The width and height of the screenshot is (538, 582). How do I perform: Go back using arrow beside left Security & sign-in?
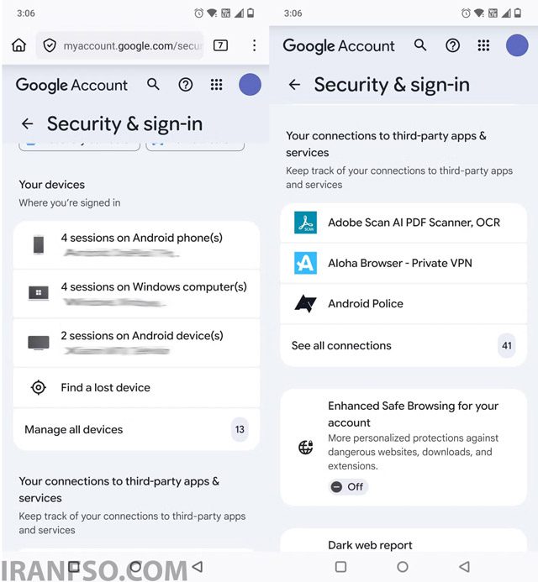point(28,123)
